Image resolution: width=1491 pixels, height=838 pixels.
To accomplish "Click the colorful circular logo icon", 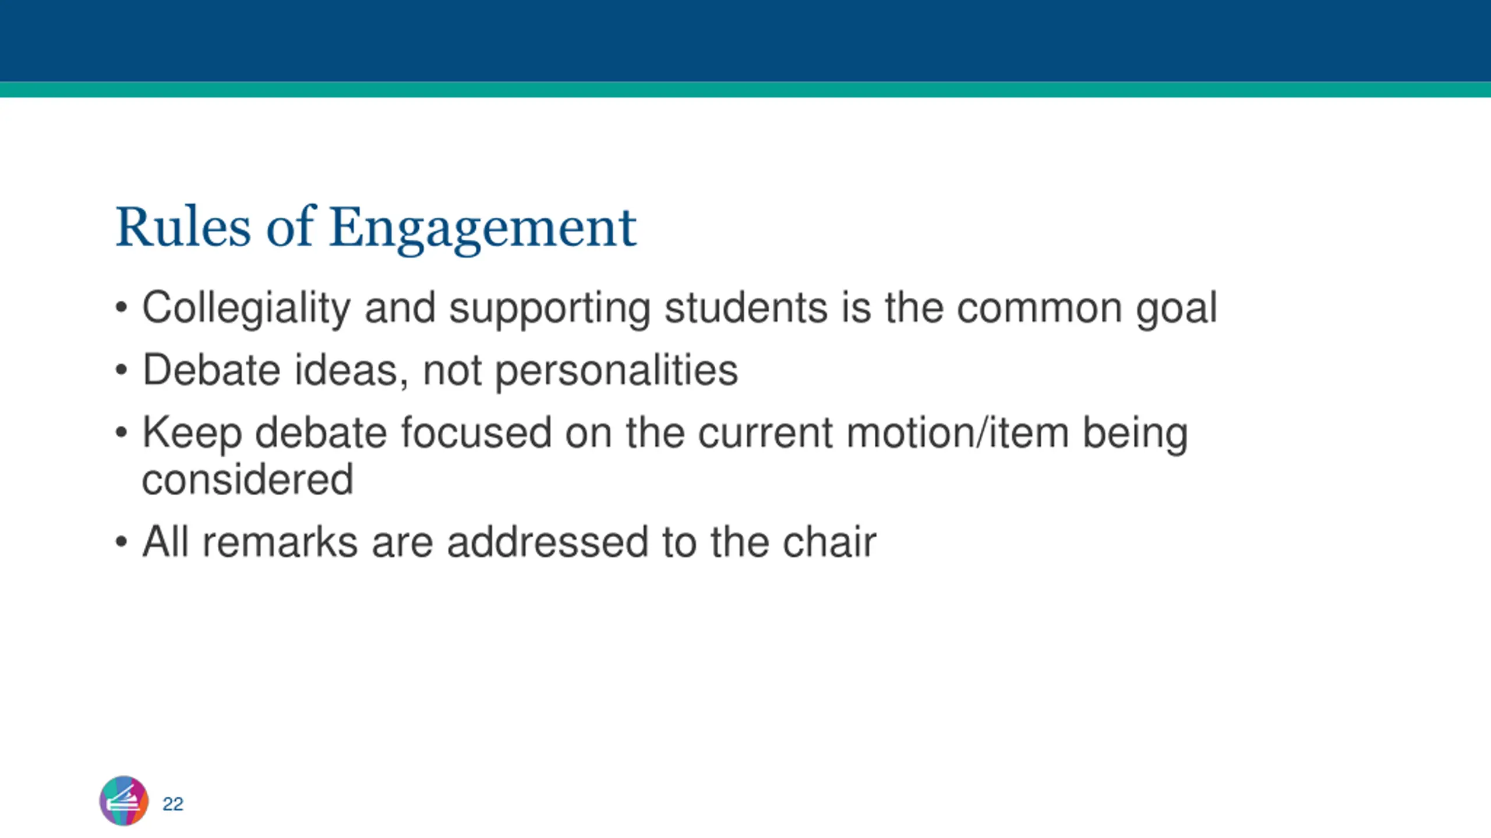I will [x=123, y=801].
